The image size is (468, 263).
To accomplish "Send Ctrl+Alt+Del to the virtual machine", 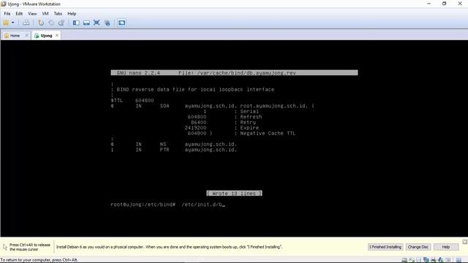I will [26, 23].
